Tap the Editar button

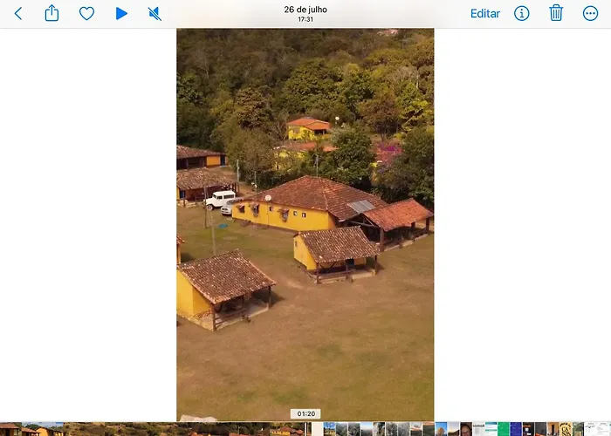[x=485, y=13]
